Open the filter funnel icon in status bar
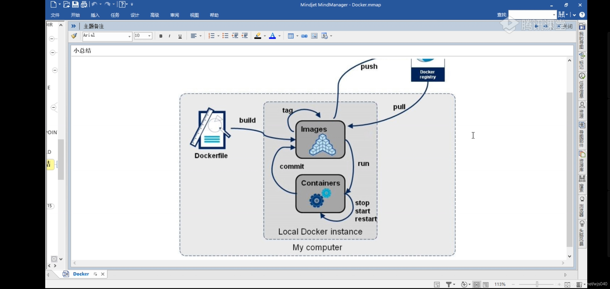610x289 pixels. (449, 284)
